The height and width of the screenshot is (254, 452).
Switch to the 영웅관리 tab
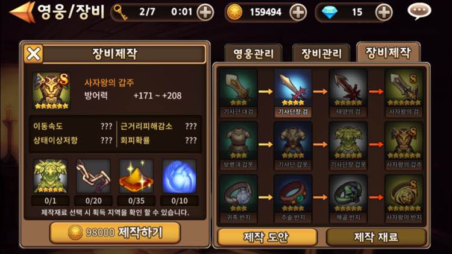253,54
